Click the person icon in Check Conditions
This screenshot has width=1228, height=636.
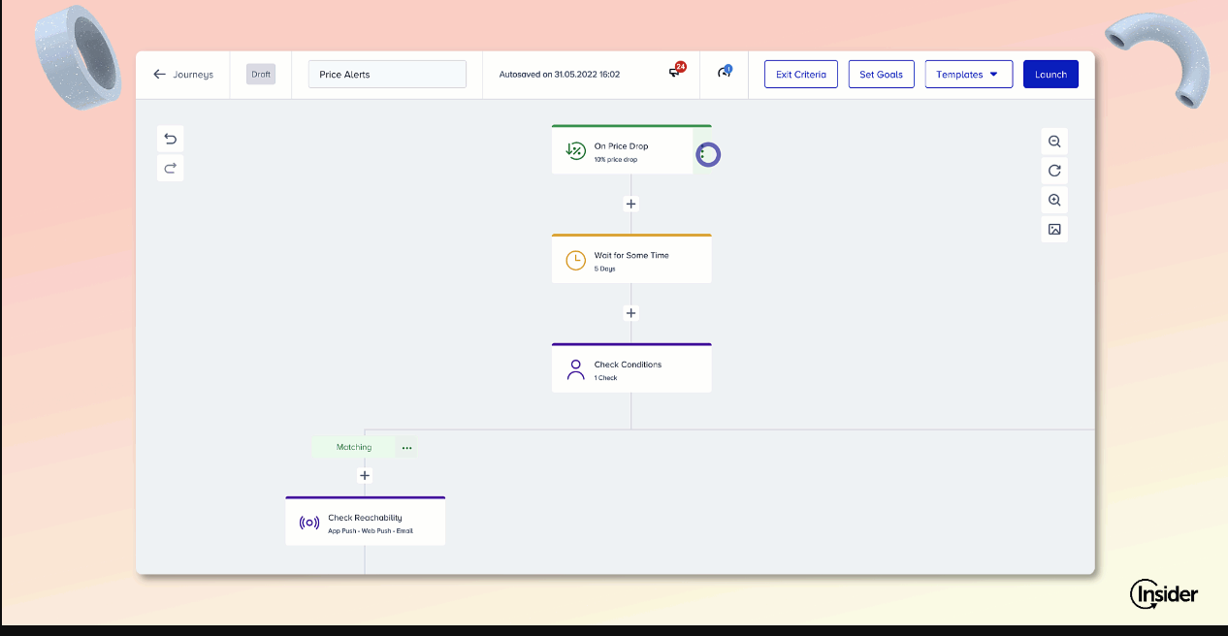click(575, 369)
